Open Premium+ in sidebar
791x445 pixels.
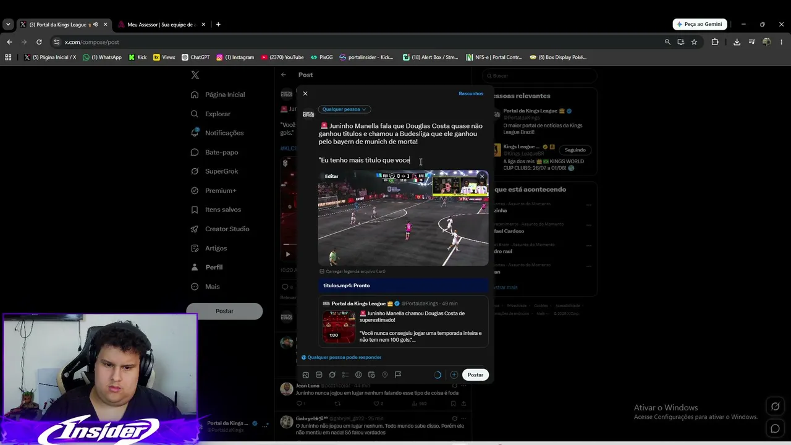[x=214, y=190]
